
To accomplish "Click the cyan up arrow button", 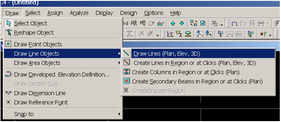I will pos(173,23).
